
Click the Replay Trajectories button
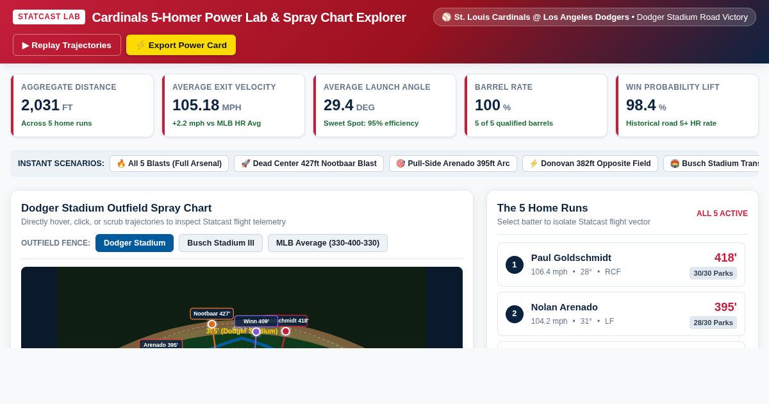tap(67, 45)
